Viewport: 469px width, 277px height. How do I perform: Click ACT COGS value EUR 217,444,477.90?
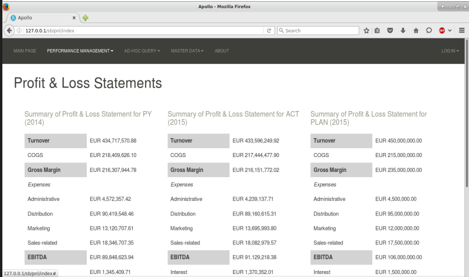tap(255, 155)
